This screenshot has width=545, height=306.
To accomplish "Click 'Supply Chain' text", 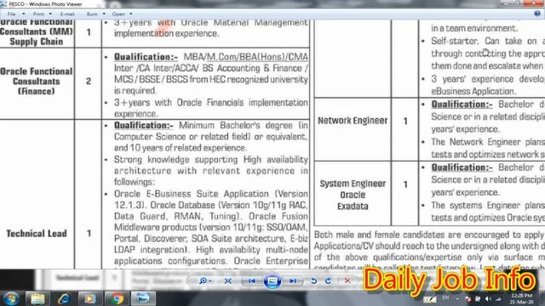I will pos(37,42).
